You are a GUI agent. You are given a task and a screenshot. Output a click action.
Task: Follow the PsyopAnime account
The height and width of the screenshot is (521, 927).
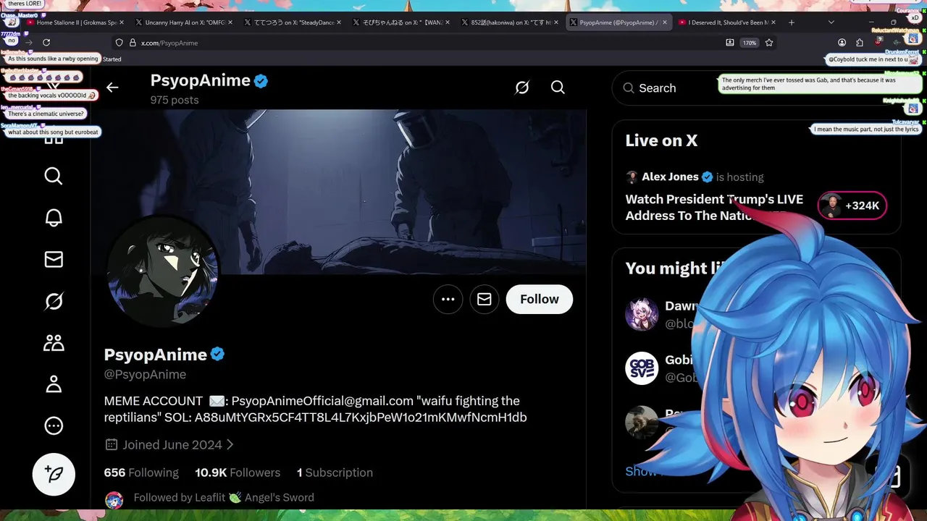coord(540,300)
